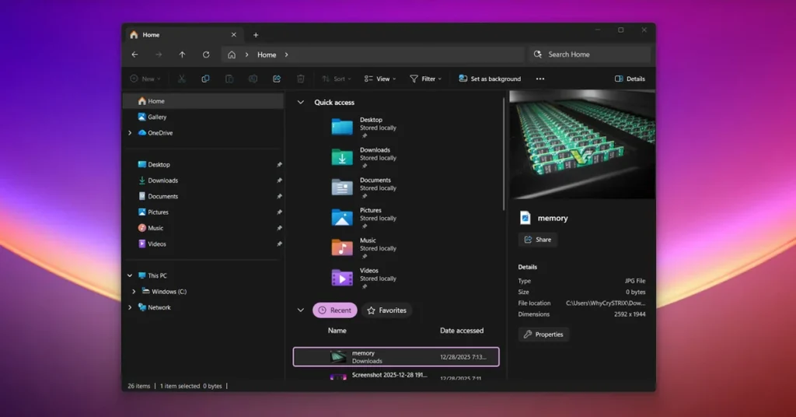Collapse the Quick access section

point(301,102)
